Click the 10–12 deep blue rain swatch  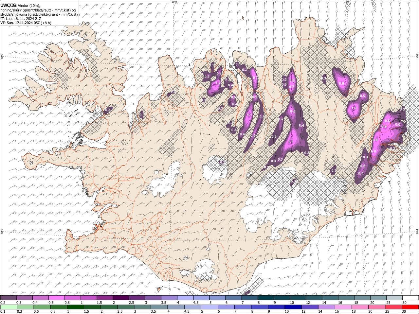pyautogui.click(x=293, y=307)
